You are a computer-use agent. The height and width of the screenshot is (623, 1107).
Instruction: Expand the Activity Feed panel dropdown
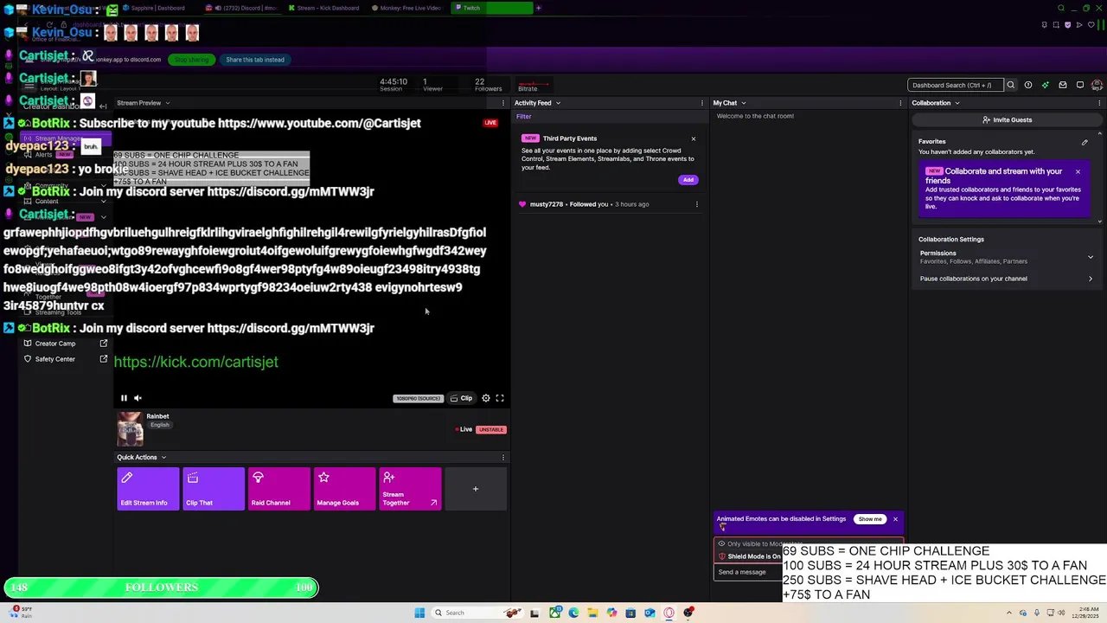pyautogui.click(x=558, y=103)
